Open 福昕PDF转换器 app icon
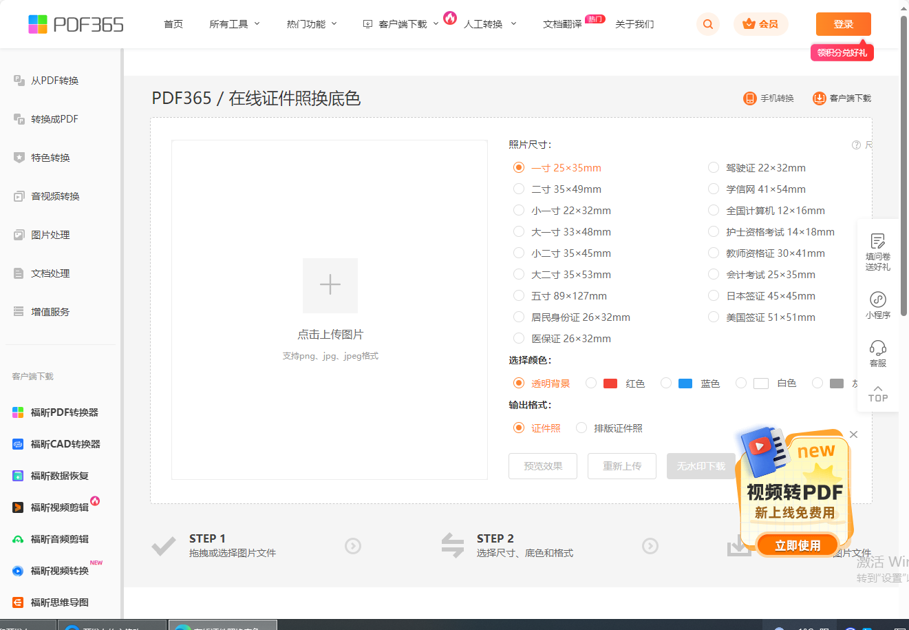Image resolution: width=909 pixels, height=630 pixels. [18, 412]
